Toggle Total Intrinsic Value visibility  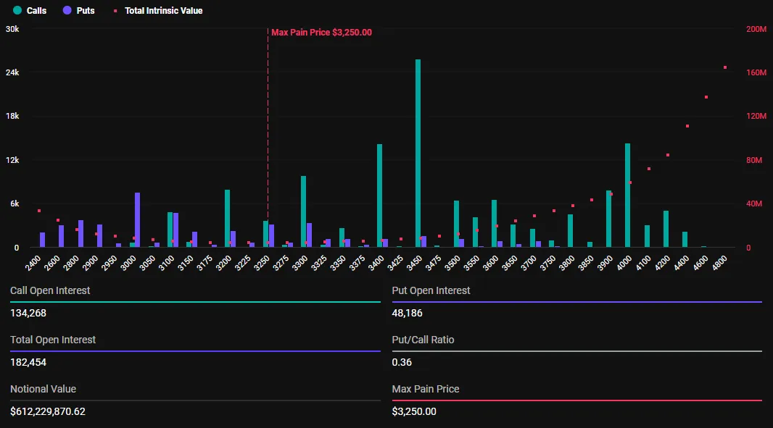click(163, 10)
